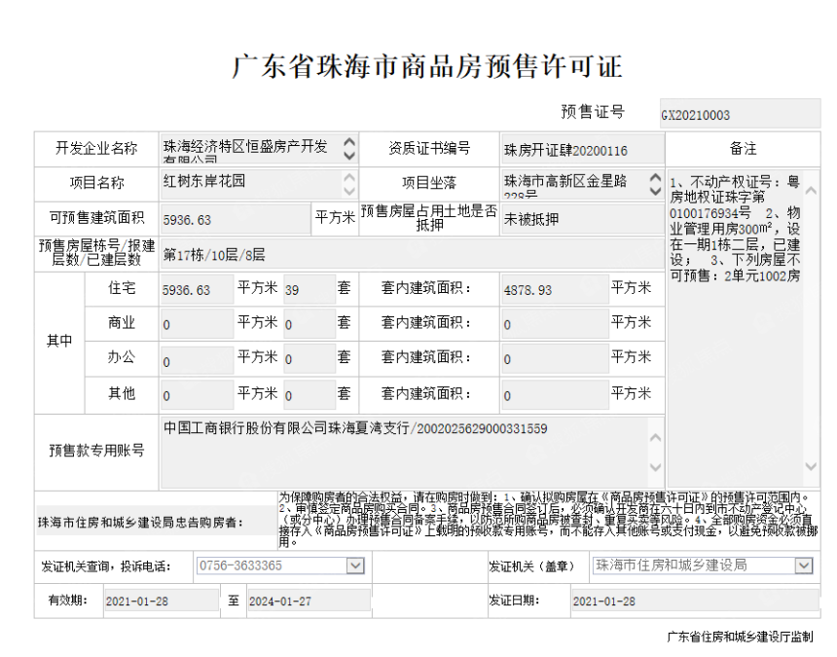Click scroll-down arrow in 备注 text area

(x=811, y=466)
